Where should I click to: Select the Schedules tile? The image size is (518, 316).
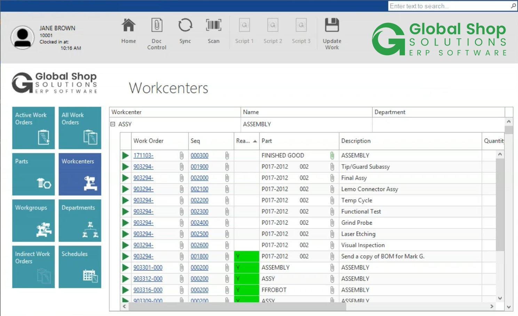(80, 267)
